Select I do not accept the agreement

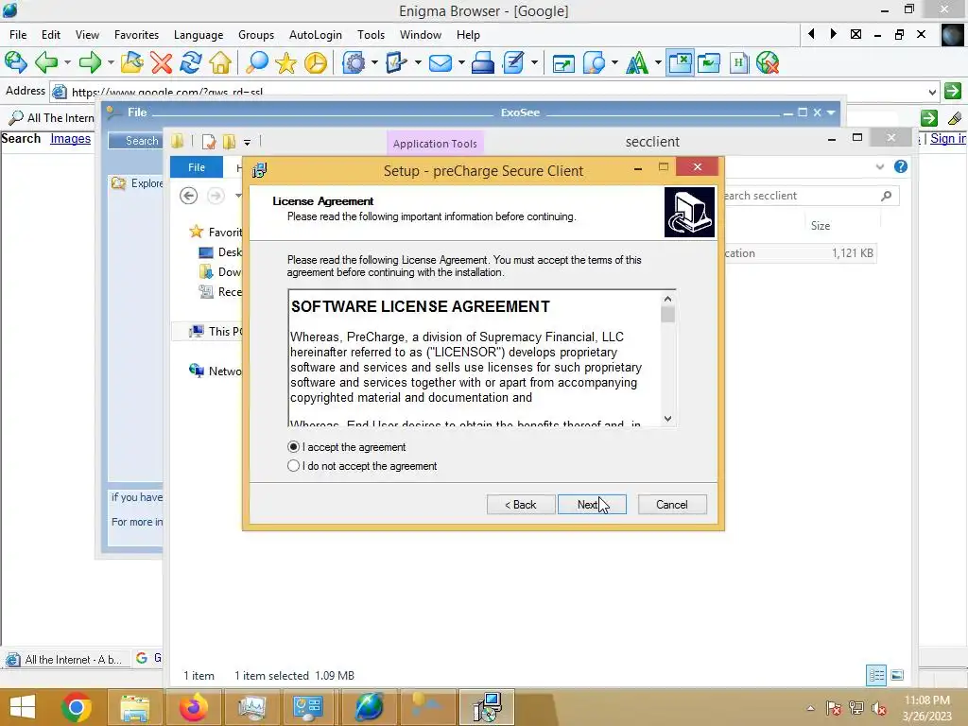point(362,466)
